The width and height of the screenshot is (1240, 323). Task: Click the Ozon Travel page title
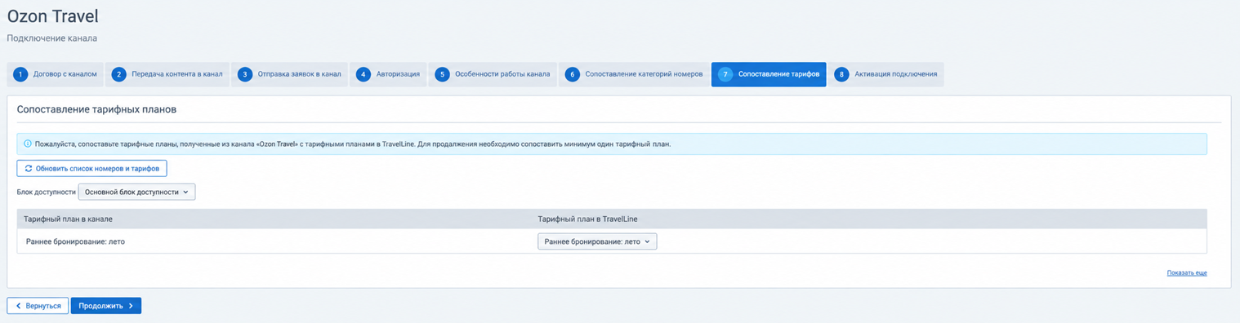click(52, 16)
